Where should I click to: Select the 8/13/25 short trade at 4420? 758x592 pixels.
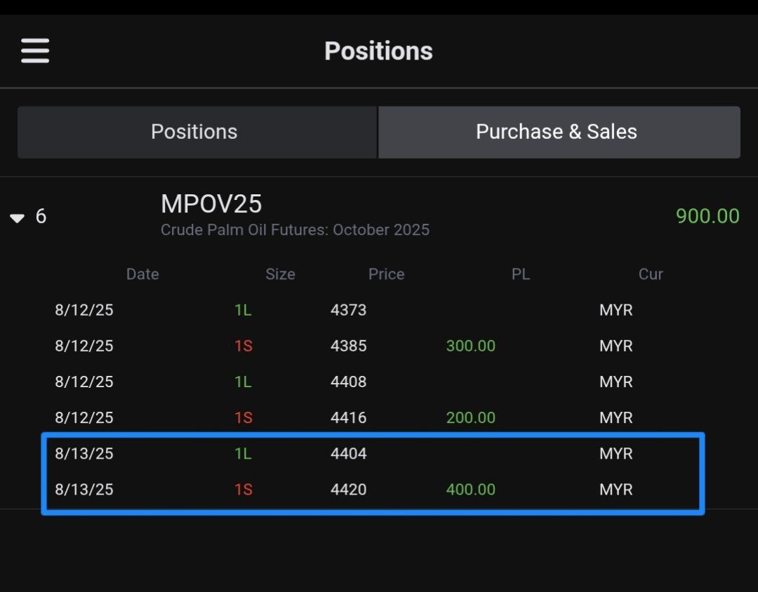(x=348, y=490)
